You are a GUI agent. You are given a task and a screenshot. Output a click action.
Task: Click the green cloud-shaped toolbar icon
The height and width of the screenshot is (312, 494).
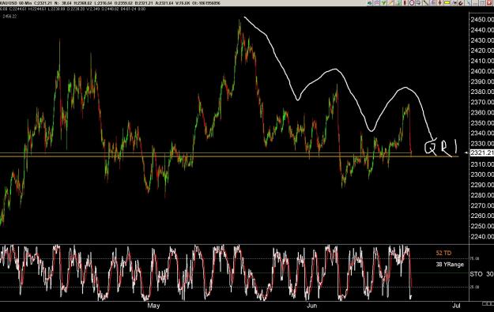(x=370, y=3)
